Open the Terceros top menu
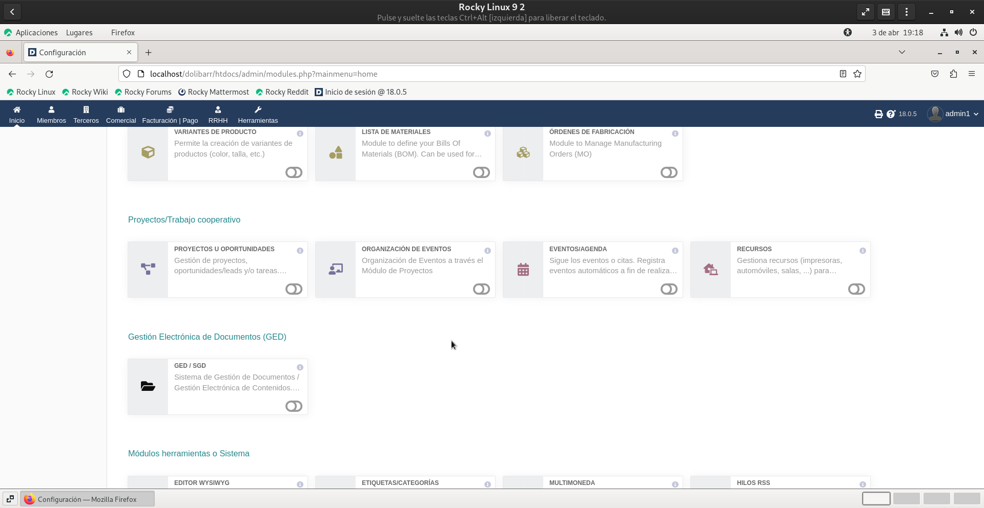 tap(86, 114)
